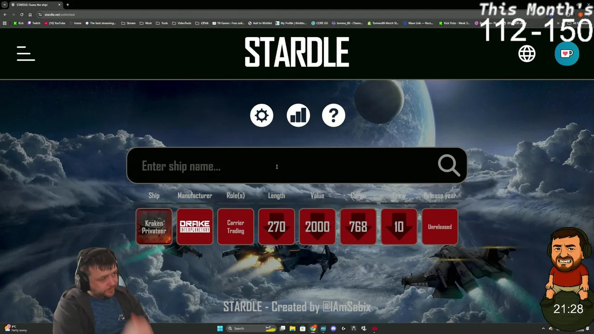The height and width of the screenshot is (334, 594).
Task: Open the Work bookmarks folder
Action: point(146,23)
